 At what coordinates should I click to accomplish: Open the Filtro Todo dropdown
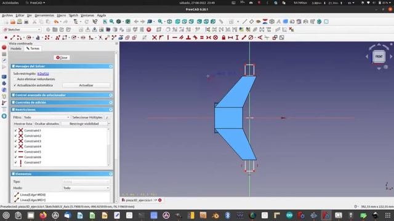(47, 117)
